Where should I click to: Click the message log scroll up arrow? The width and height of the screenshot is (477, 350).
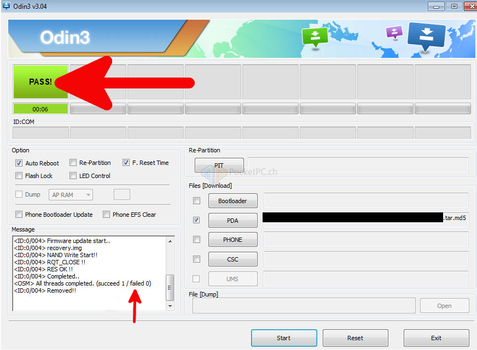point(170,241)
